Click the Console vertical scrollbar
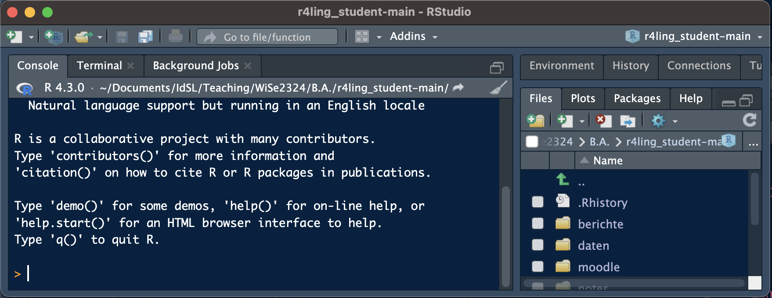Viewport: 772px width, 298px height. (505, 237)
